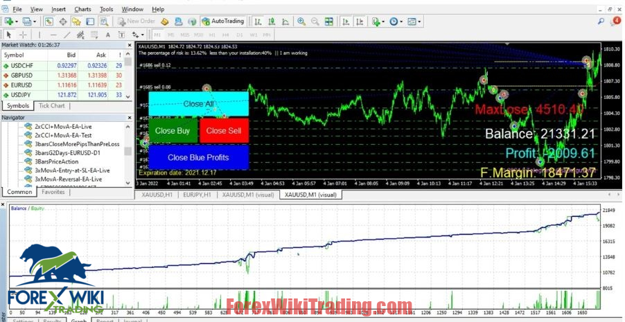This screenshot has width=625, height=322.
Task: Toggle Chart Shift
Action: pyautogui.click(x=360, y=21)
